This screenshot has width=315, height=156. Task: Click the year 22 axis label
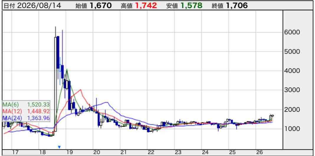coord(151,152)
